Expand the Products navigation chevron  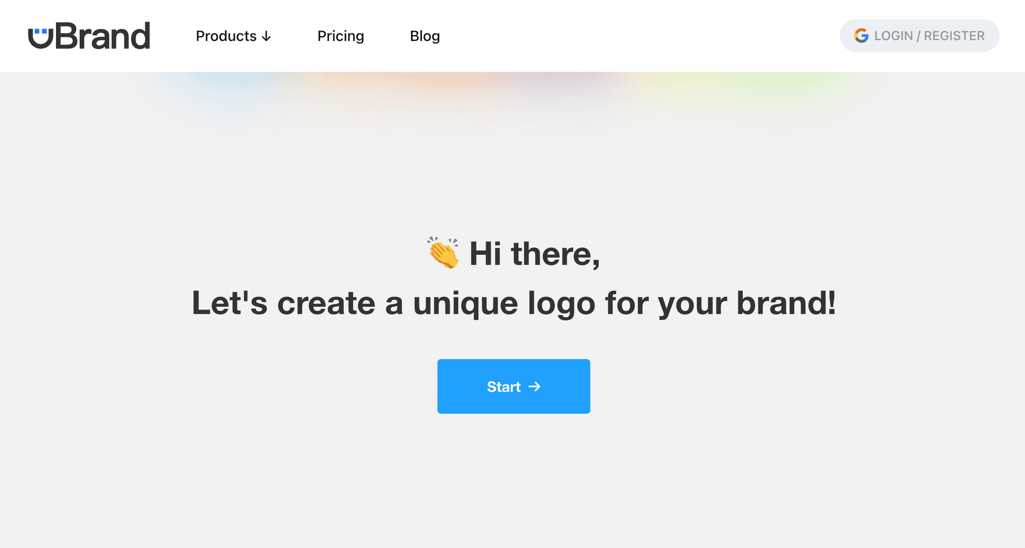266,36
